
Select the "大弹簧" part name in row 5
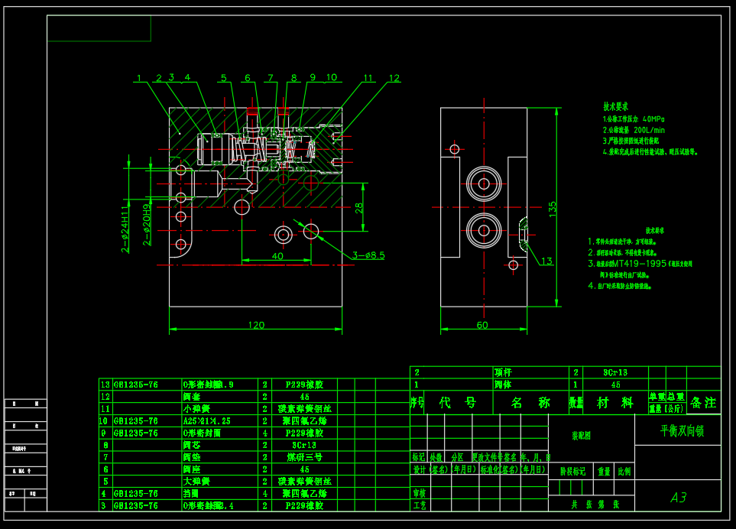click(x=196, y=481)
